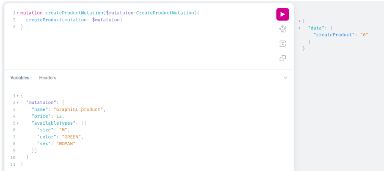This screenshot has width=384, height=171.
Task: Collapse the variables editor with the chevron
Action: [x=285, y=78]
